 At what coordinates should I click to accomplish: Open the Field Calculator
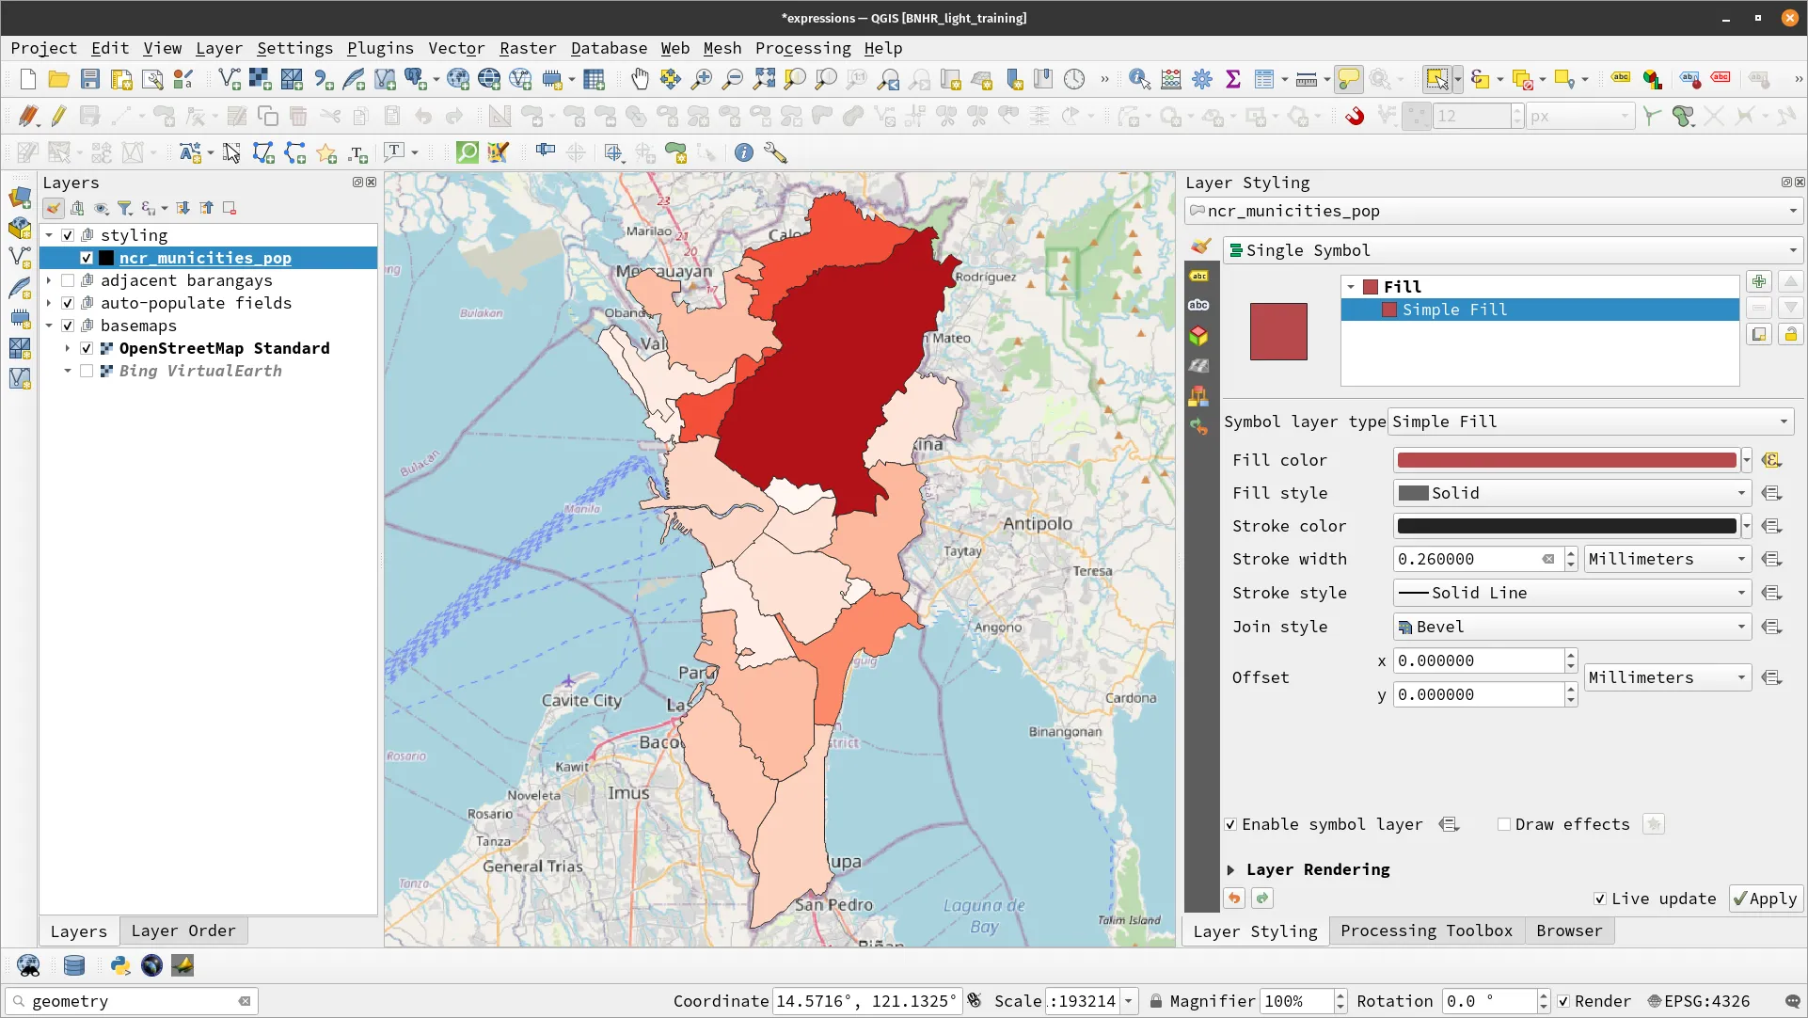click(1170, 79)
